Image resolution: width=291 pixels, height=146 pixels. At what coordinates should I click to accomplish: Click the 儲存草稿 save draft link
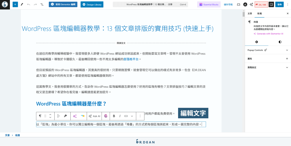[x=228, y=4]
